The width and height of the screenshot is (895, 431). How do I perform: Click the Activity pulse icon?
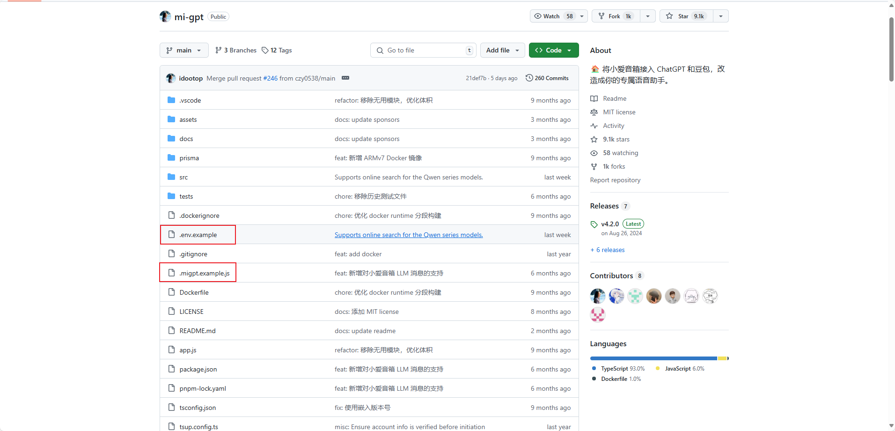pyautogui.click(x=594, y=126)
